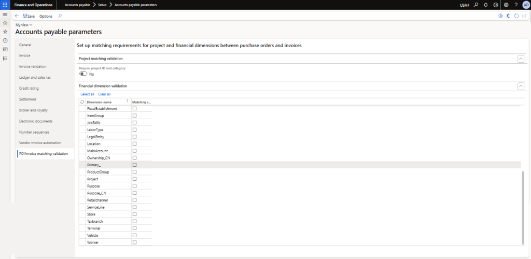Click the Home icon in left navigation
The width and height of the screenshot is (531, 259).
point(5,23)
